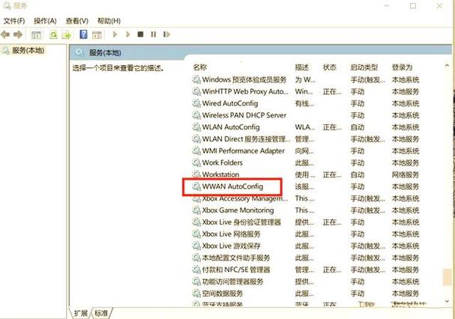455x319 pixels.
Task: Click the Refresh toolbar icon
Action: (x=53, y=34)
